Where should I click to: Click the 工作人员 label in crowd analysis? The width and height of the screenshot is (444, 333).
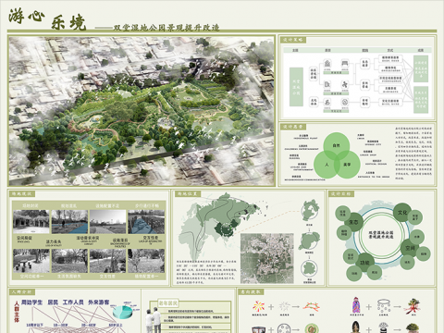pyautogui.click(x=73, y=302)
